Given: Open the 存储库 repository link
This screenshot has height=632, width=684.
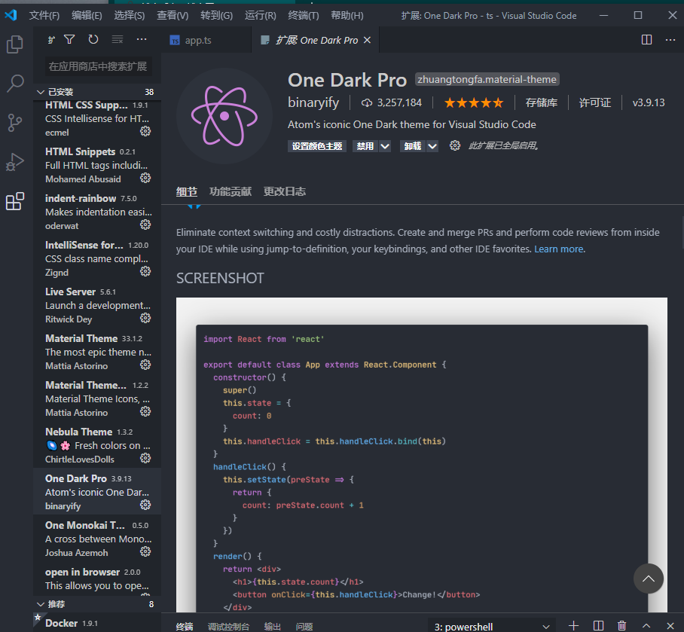Looking at the screenshot, I should coord(542,103).
